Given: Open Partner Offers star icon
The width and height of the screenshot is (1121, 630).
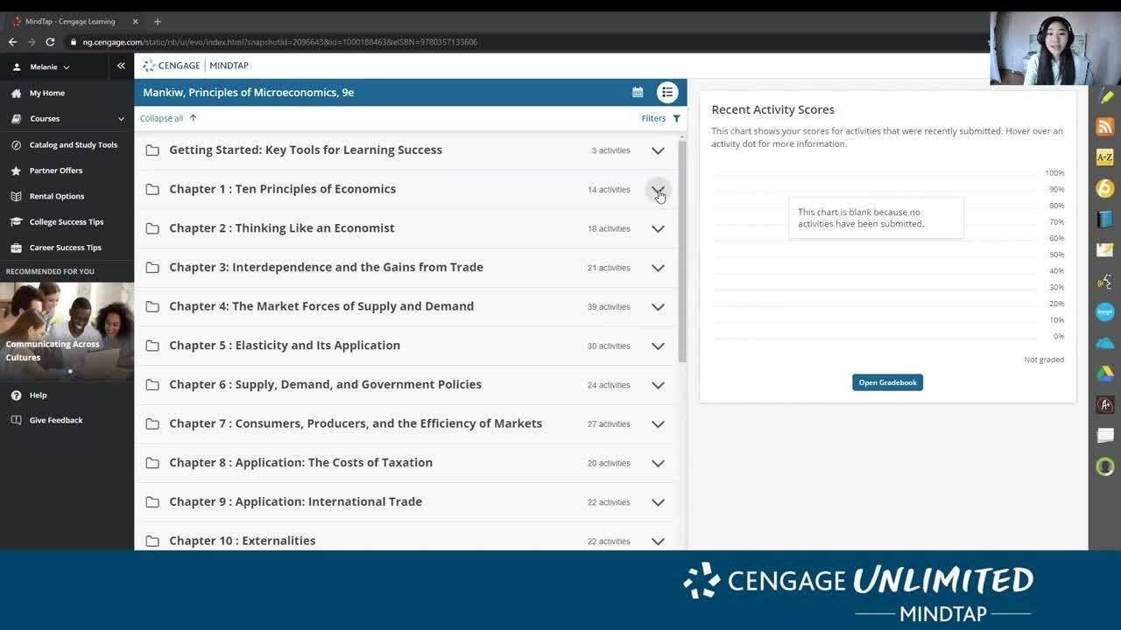Looking at the screenshot, I should pos(16,171).
